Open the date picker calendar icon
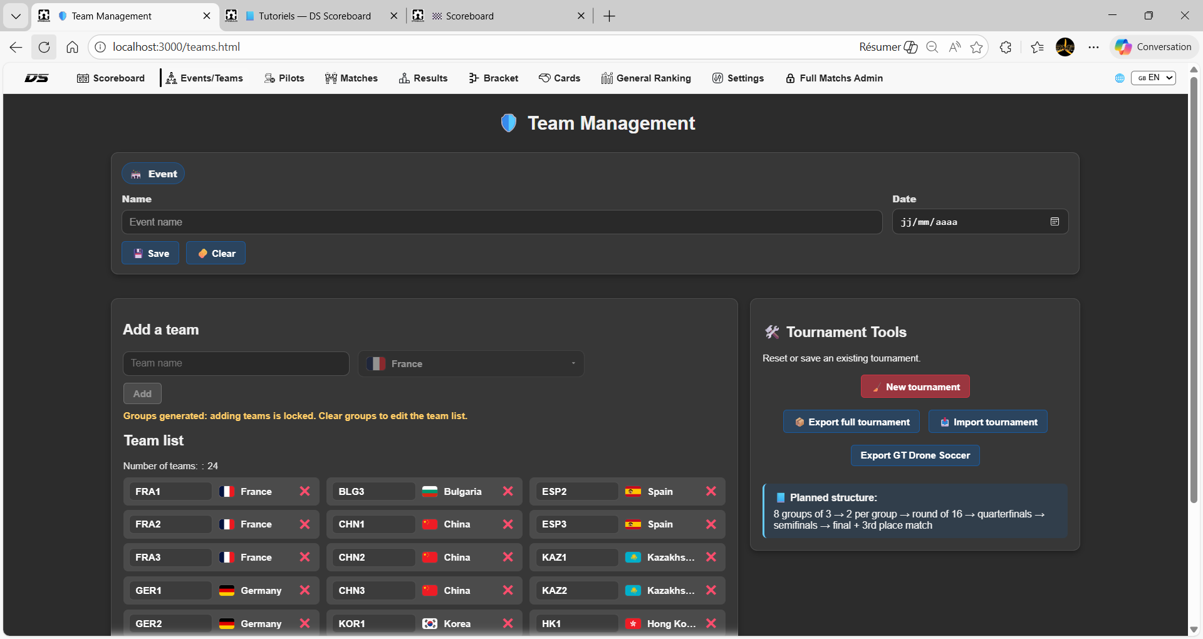 click(x=1055, y=222)
